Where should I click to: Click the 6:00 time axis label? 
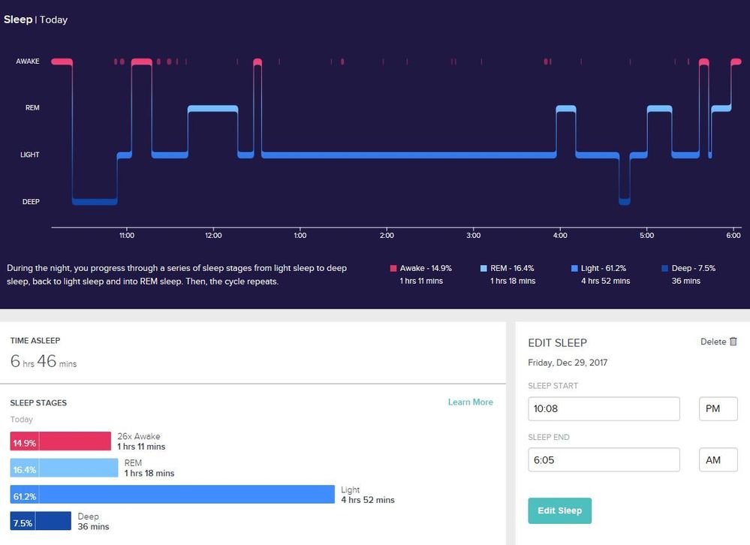[733, 235]
